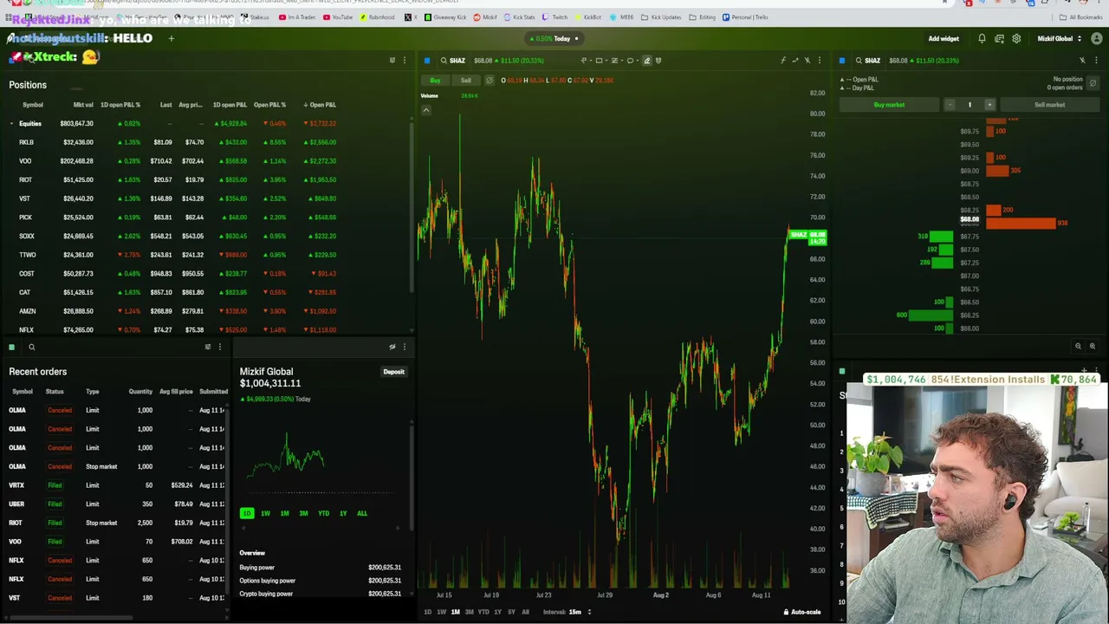Click the chart Buy button
Viewport: 1109px width, 624px height.
(435, 81)
